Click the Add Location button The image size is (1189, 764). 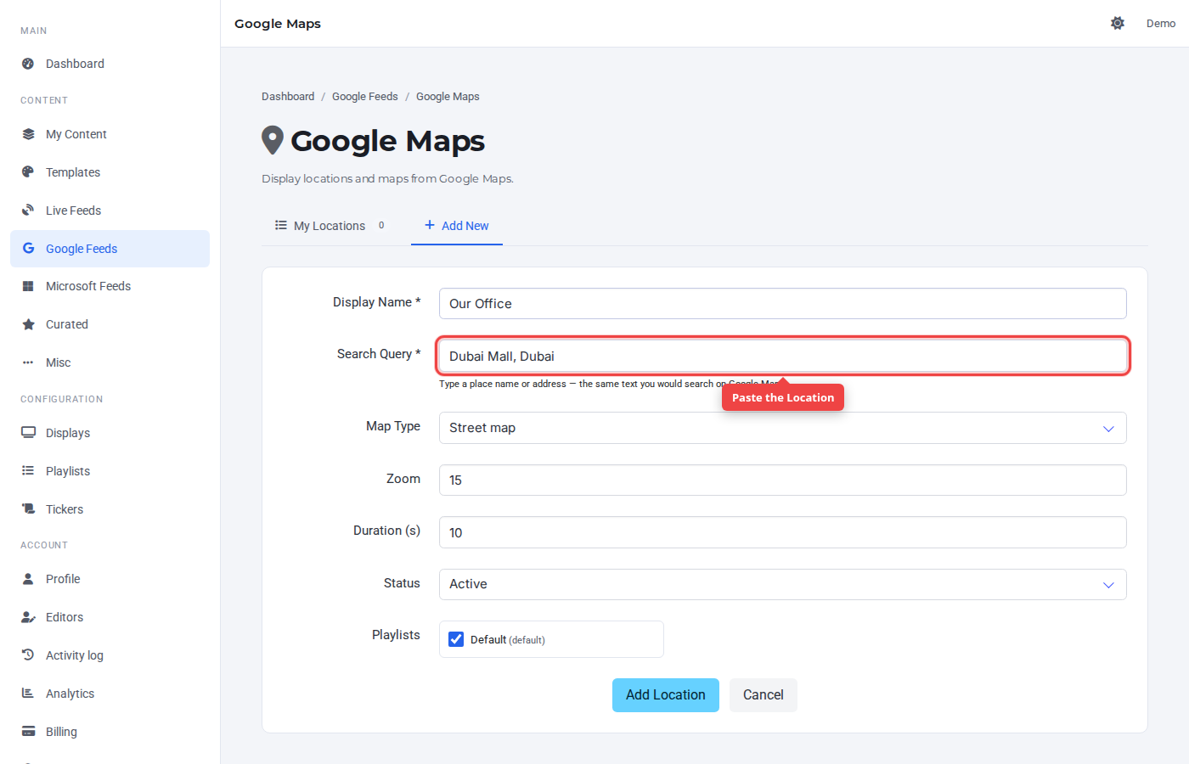(666, 695)
